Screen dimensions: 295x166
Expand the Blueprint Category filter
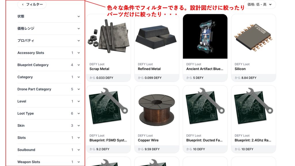coord(49,65)
